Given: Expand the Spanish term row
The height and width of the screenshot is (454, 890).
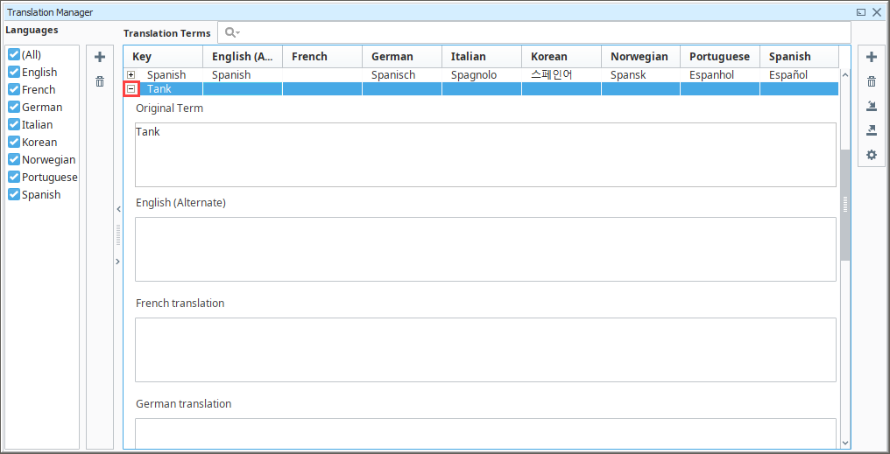Looking at the screenshot, I should [x=131, y=75].
